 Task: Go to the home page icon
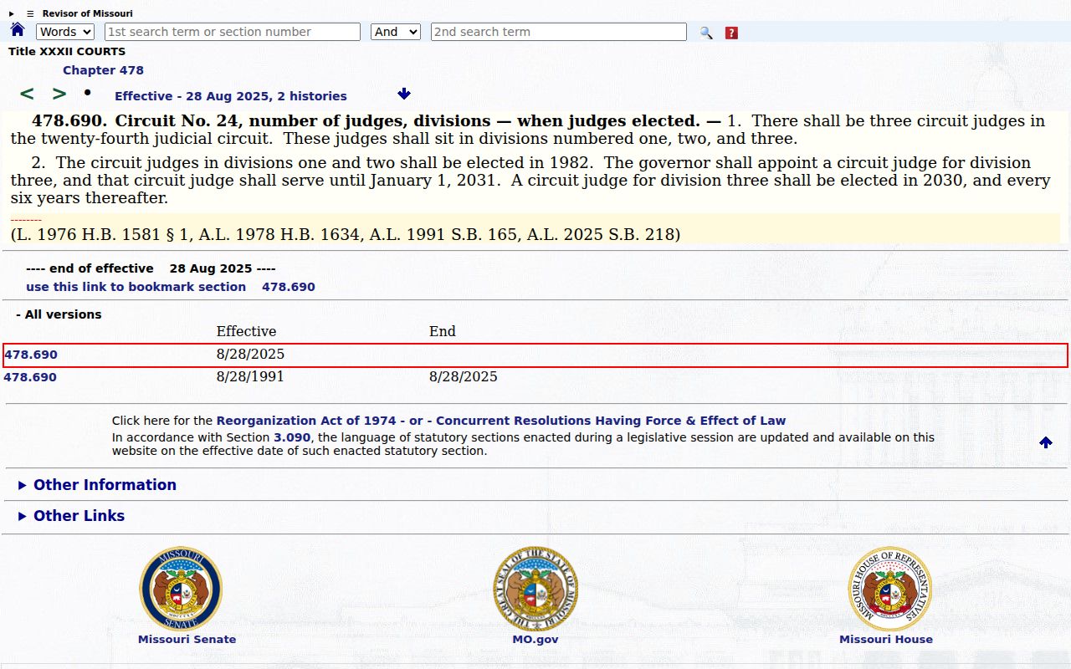(18, 30)
